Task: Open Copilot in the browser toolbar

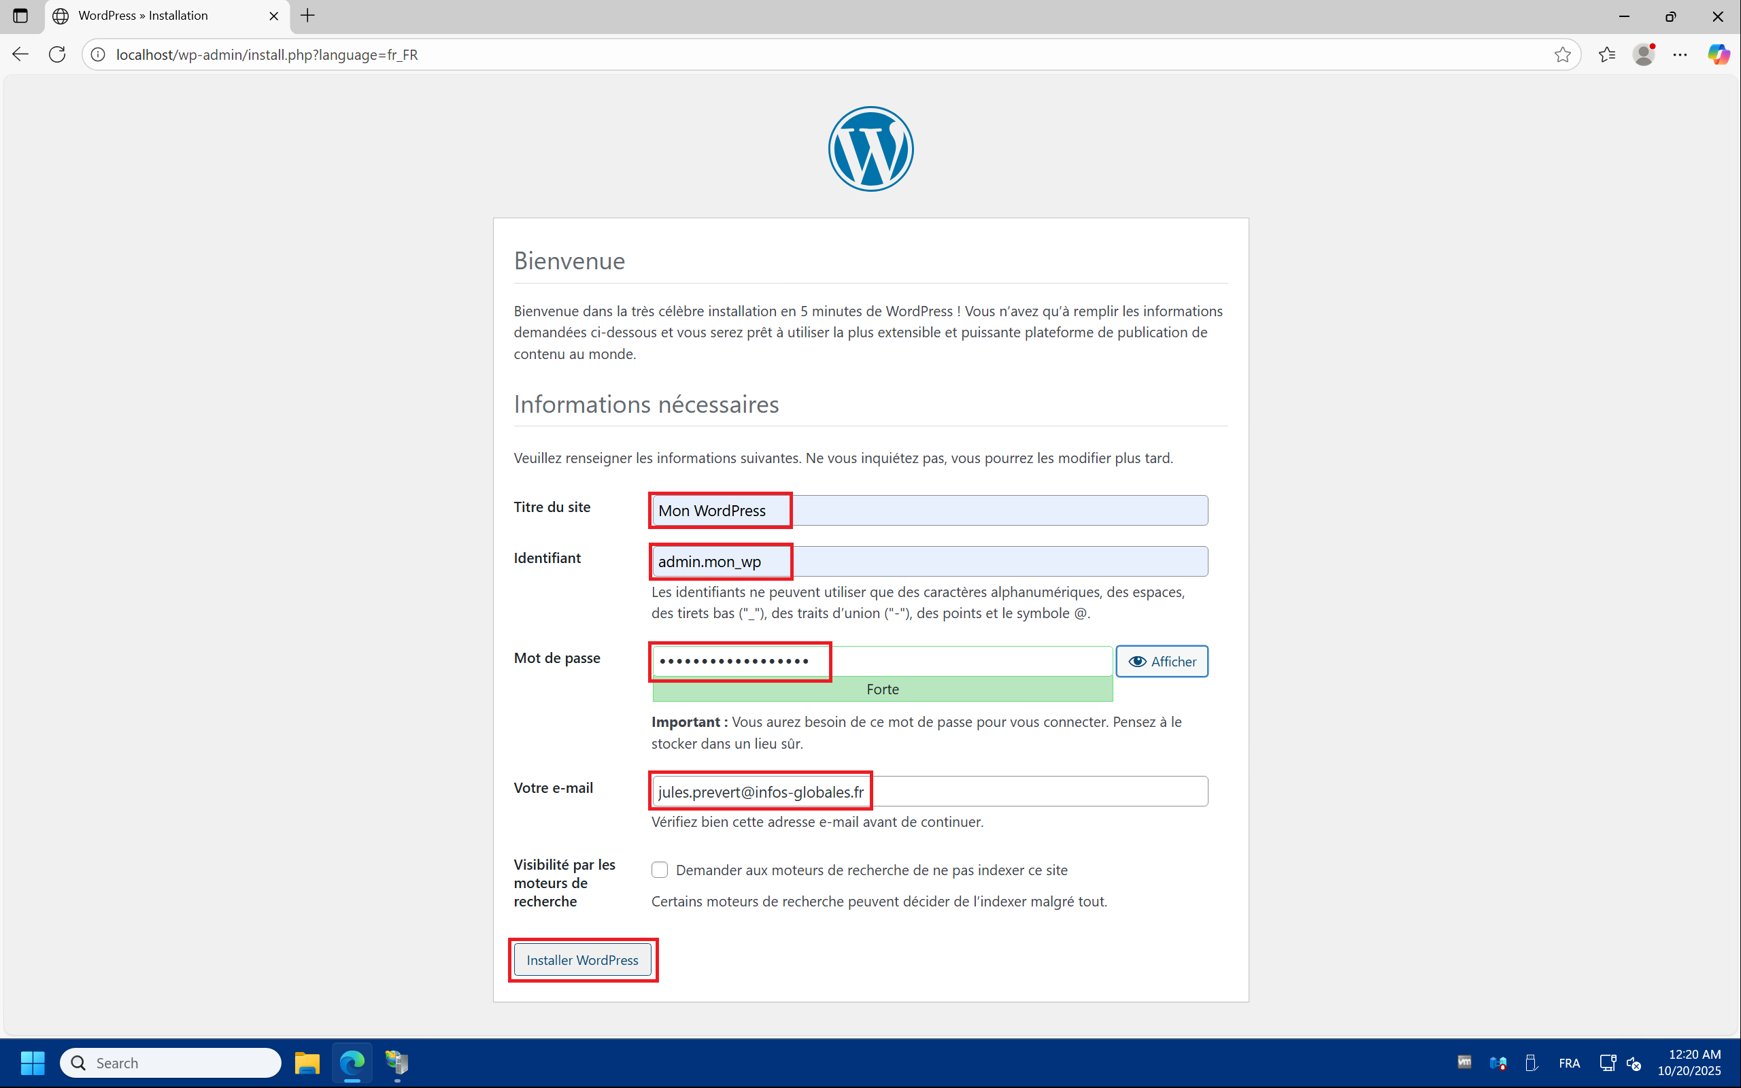Action: pyautogui.click(x=1718, y=54)
